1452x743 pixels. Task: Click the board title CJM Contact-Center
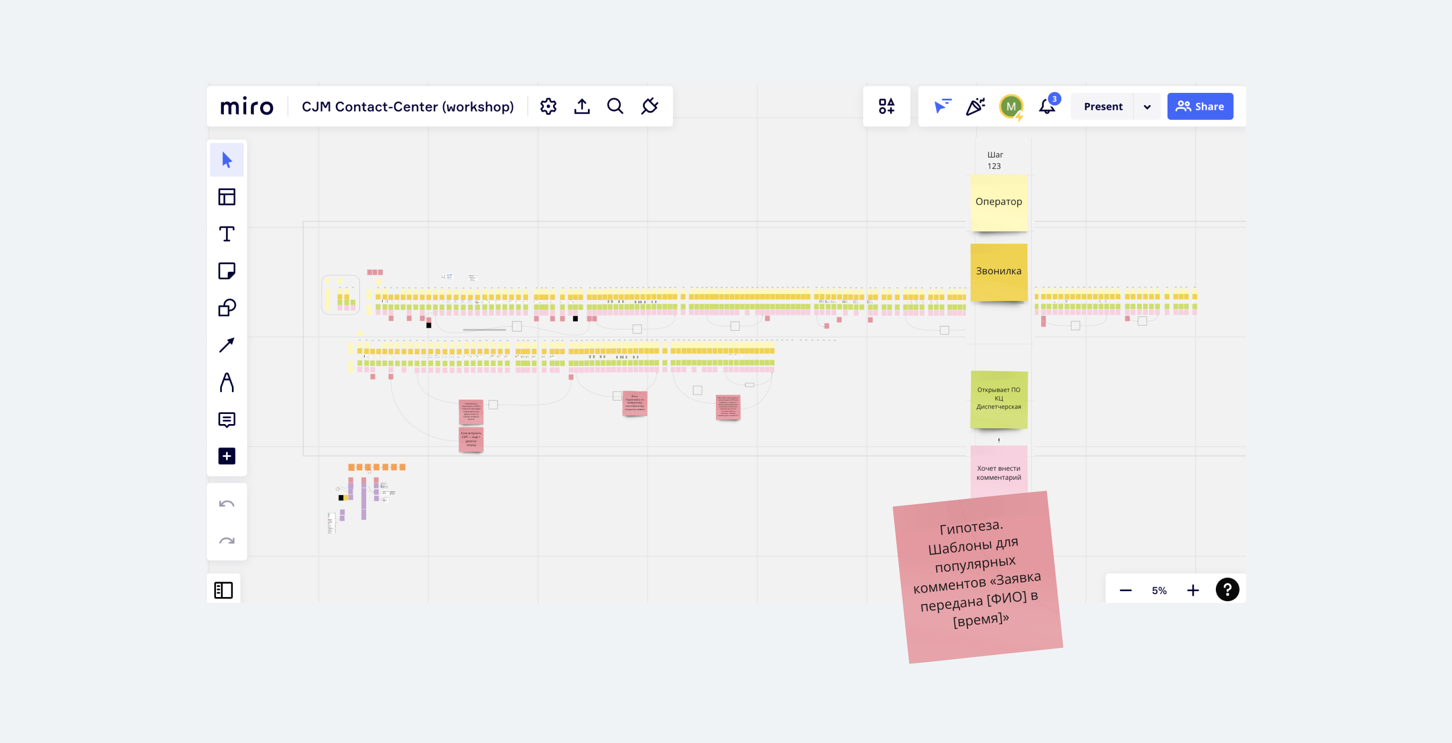click(x=408, y=107)
